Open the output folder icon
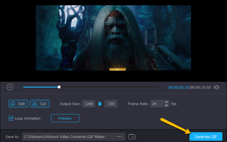This screenshot has width=227, height=142. (x=132, y=137)
